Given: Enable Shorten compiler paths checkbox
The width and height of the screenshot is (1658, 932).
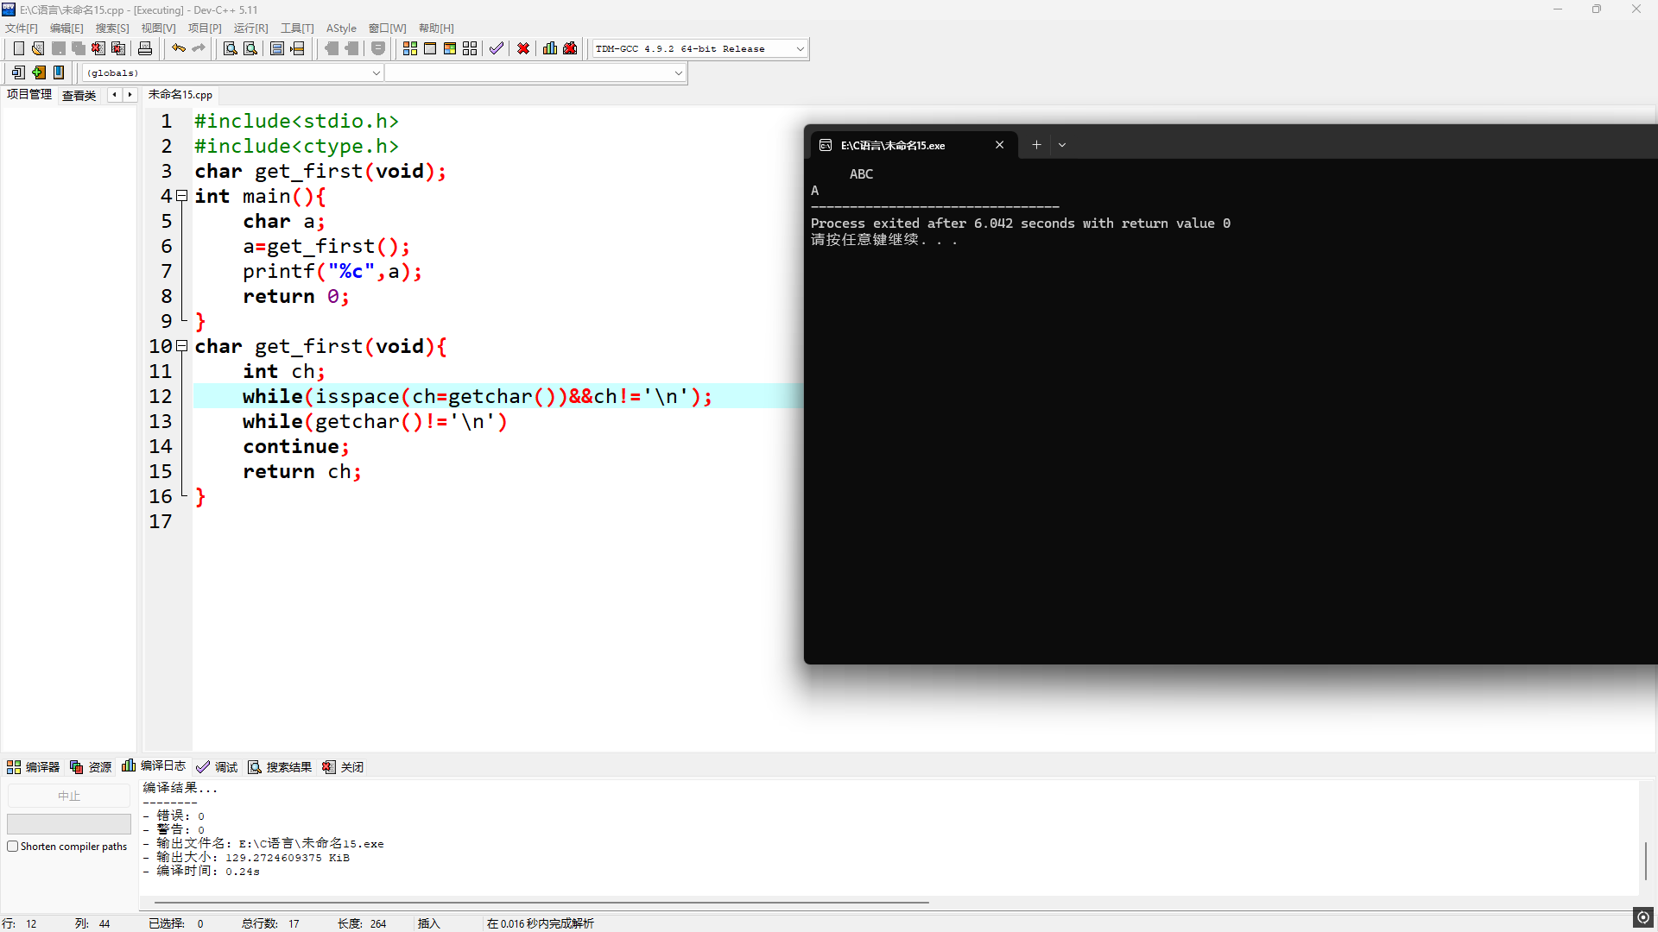Looking at the screenshot, I should pos(13,847).
